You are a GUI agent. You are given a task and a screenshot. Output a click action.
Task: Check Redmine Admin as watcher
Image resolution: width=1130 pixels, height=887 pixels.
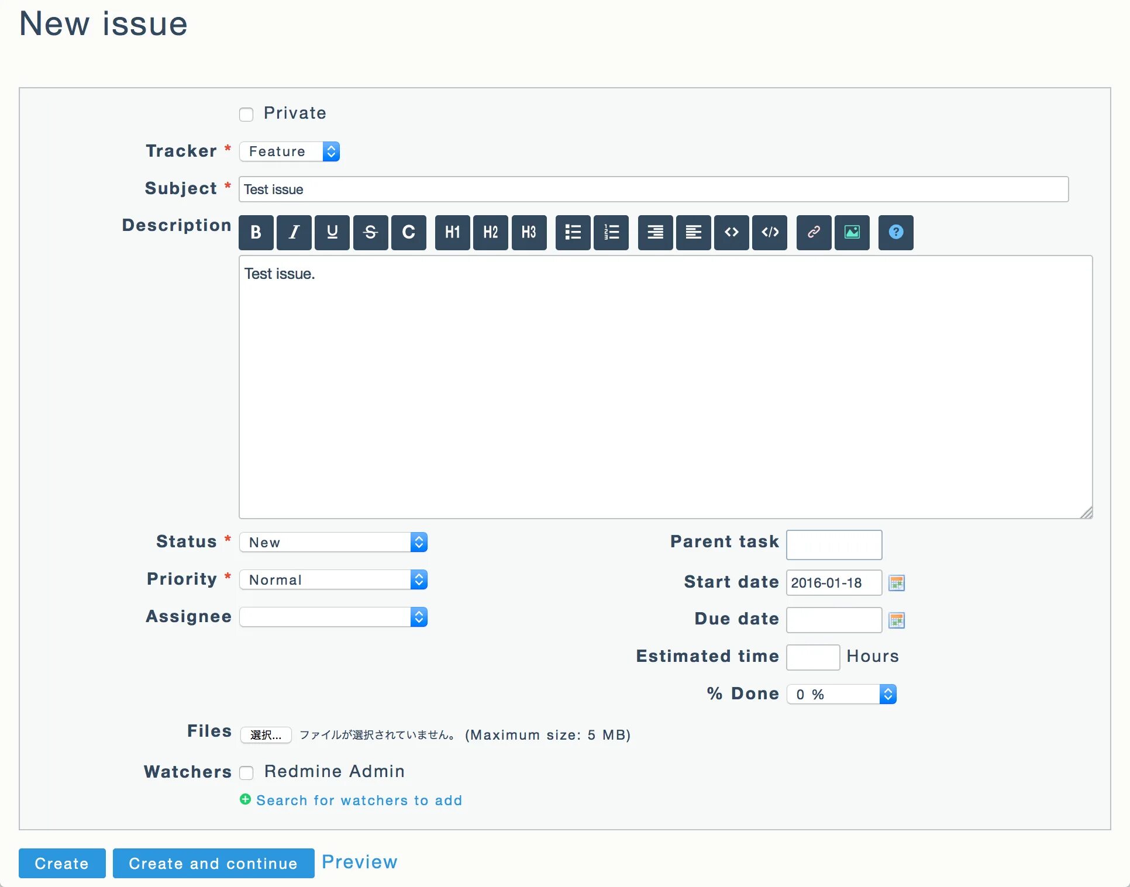[x=246, y=772]
